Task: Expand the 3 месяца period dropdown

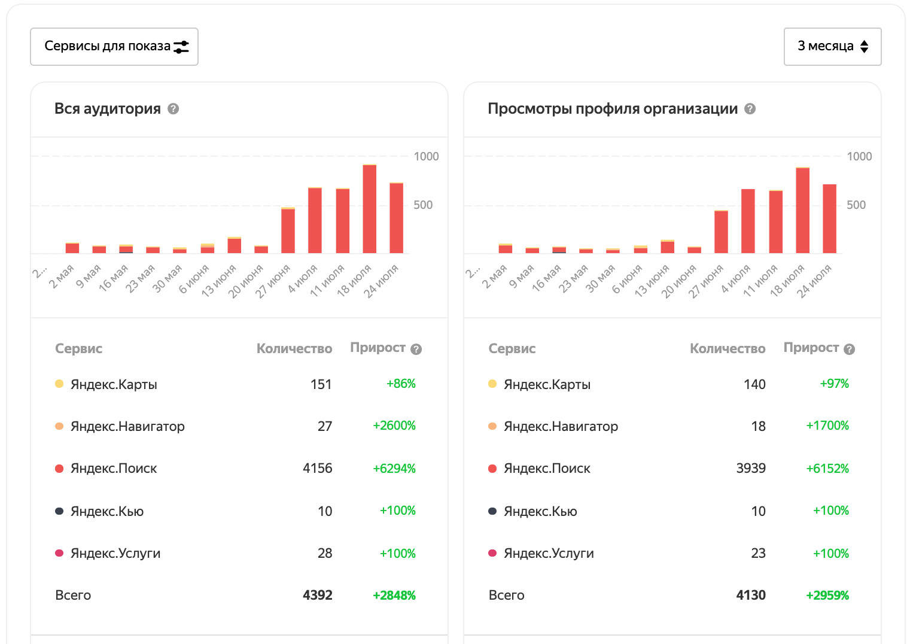Action: [x=826, y=47]
